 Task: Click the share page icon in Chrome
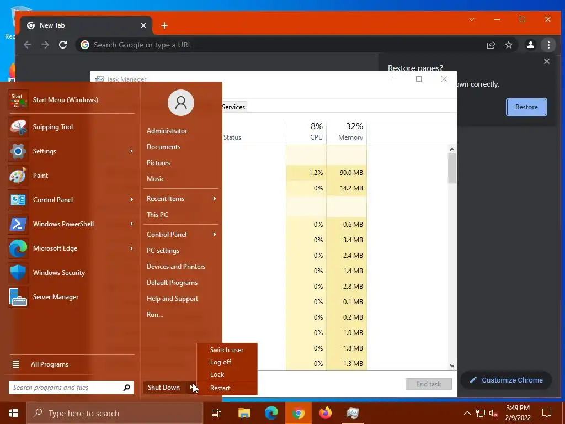pyautogui.click(x=491, y=45)
